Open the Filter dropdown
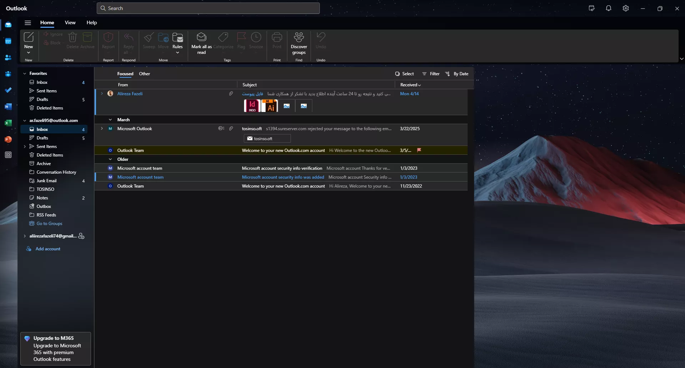 [x=431, y=74]
